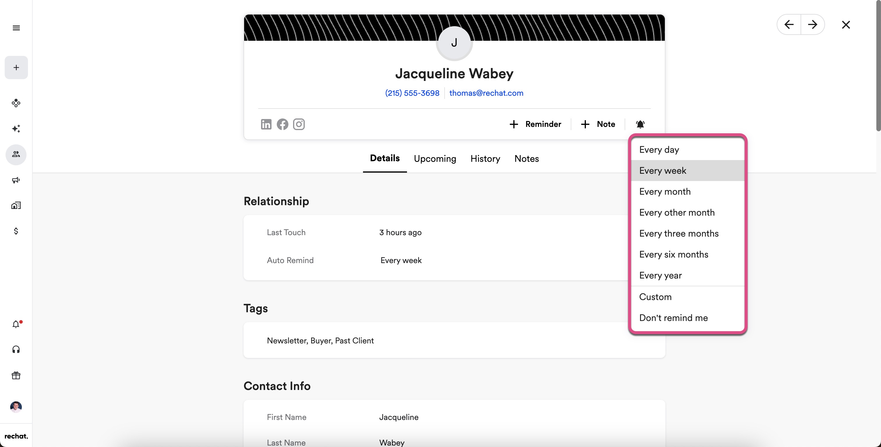Switch to the Upcoming tab
Image resolution: width=881 pixels, height=447 pixels.
435,159
